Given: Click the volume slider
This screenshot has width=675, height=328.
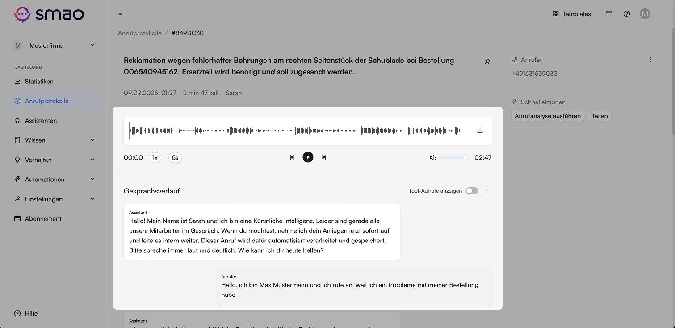Looking at the screenshot, I should [x=453, y=157].
